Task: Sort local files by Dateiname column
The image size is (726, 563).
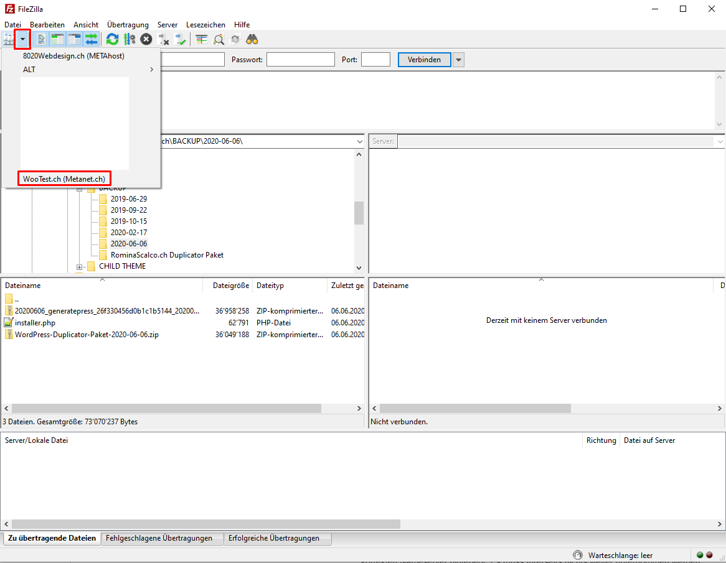Action: pyautogui.click(x=102, y=286)
